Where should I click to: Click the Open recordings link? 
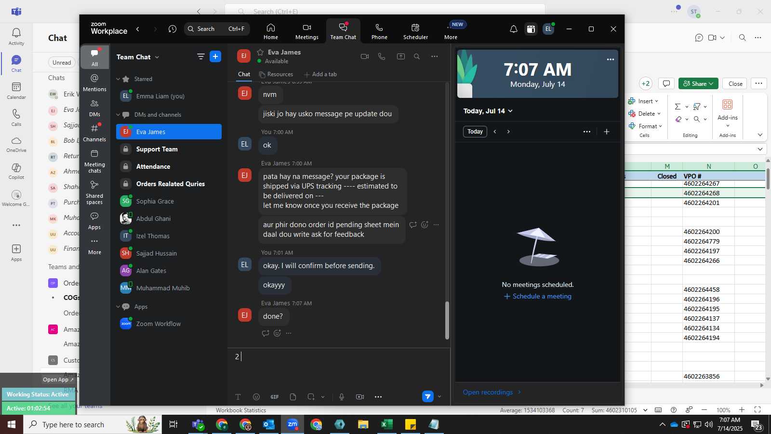pyautogui.click(x=492, y=392)
